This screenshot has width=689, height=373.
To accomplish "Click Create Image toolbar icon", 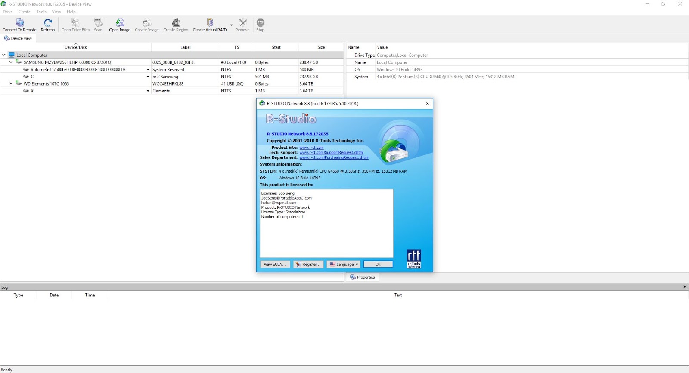I will 147,25.
